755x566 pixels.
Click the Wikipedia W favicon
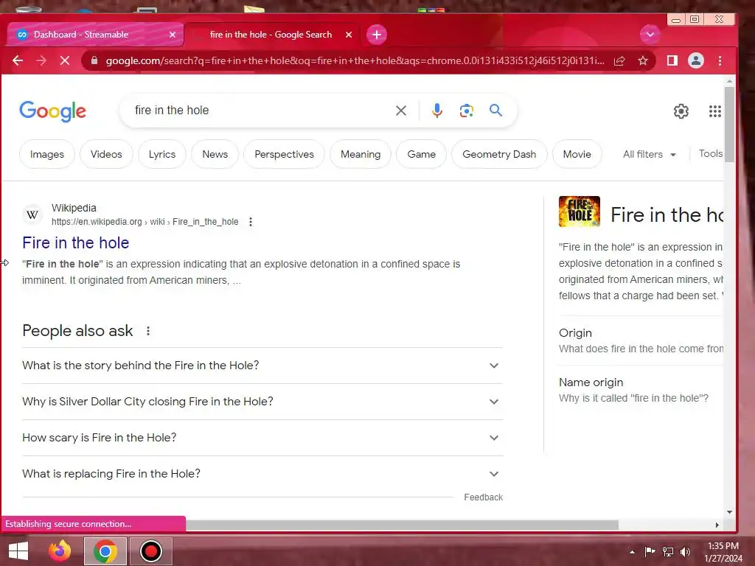[32, 214]
